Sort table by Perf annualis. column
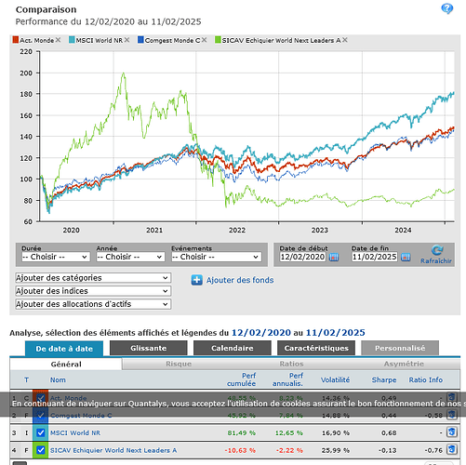 [287, 379]
